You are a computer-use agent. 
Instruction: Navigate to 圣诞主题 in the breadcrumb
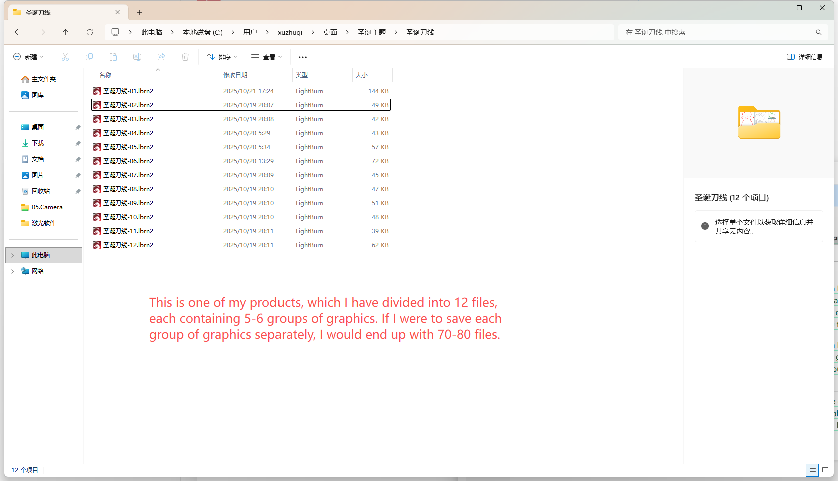tap(371, 32)
